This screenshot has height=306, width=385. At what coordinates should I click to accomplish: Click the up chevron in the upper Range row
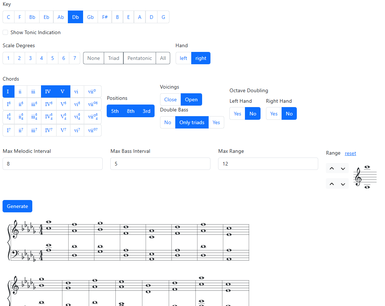(x=332, y=168)
